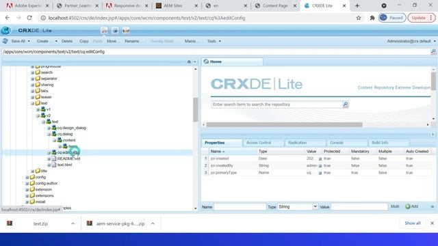The image size is (438, 246).
Task: Expand the v1 node
Action: click(x=38, y=109)
